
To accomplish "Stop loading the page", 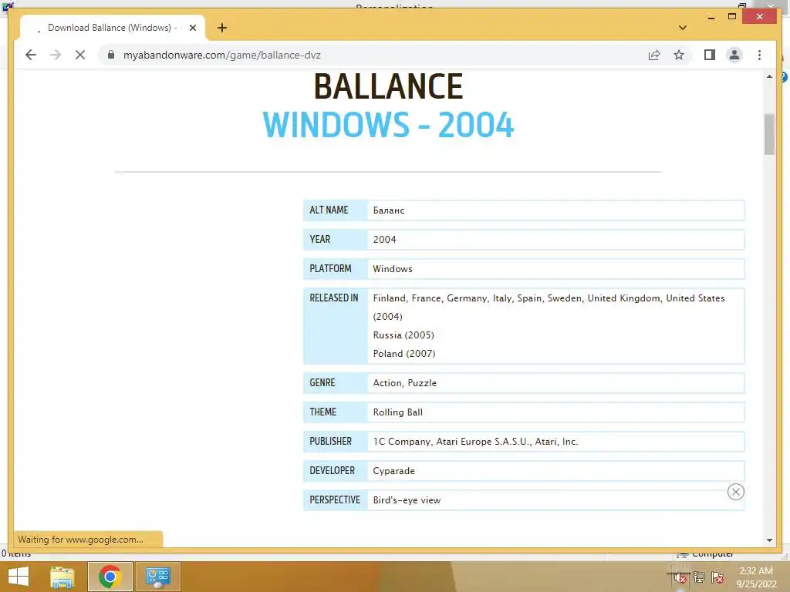I will click(80, 55).
